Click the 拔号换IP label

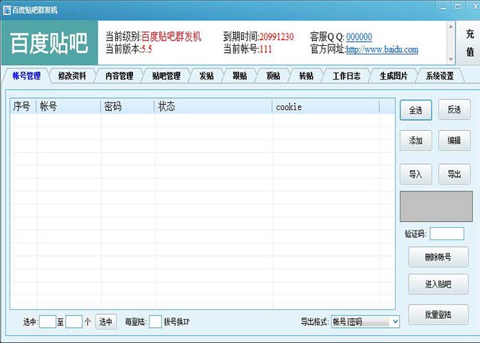[x=177, y=322]
